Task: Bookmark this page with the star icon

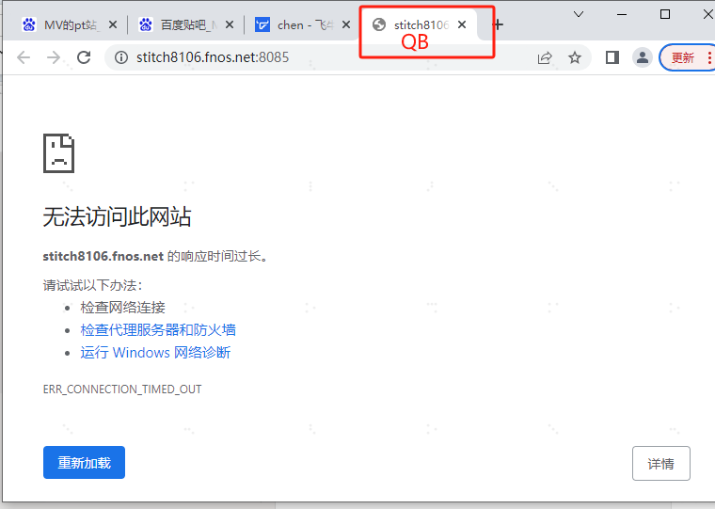Action: pos(575,57)
